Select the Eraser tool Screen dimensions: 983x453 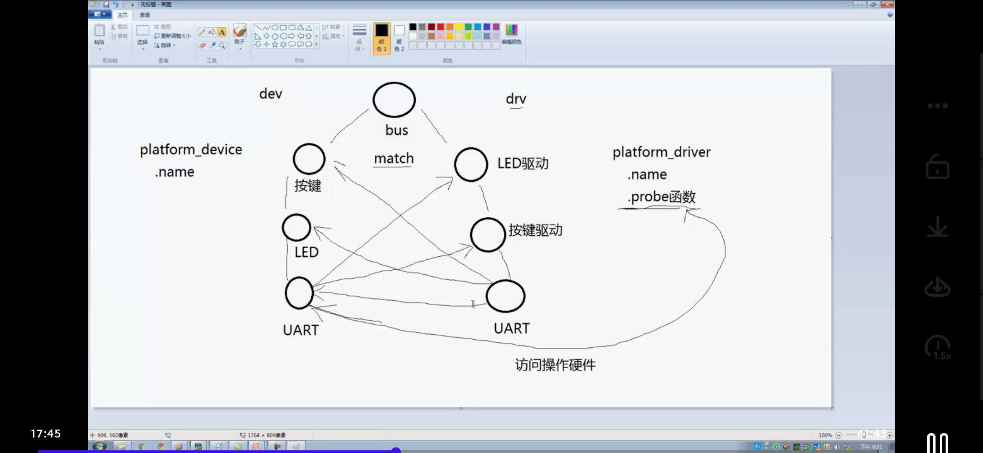(202, 45)
